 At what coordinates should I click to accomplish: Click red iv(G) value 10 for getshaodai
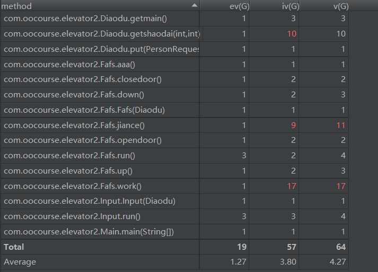click(292, 34)
